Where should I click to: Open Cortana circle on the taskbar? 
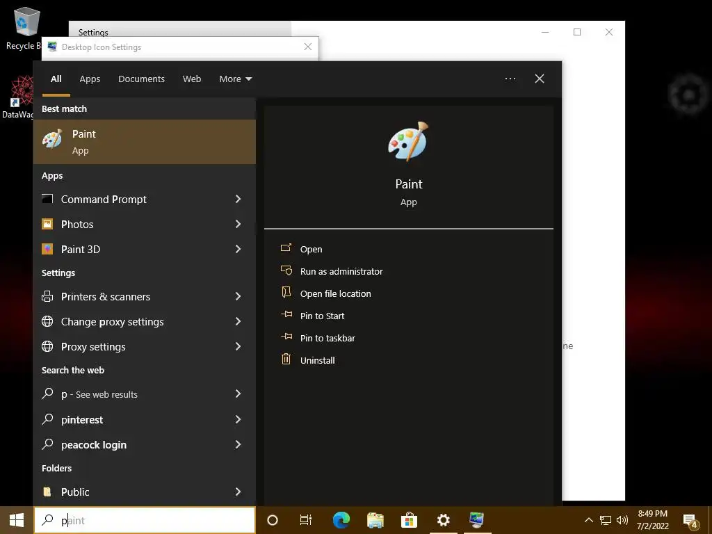[x=273, y=520]
